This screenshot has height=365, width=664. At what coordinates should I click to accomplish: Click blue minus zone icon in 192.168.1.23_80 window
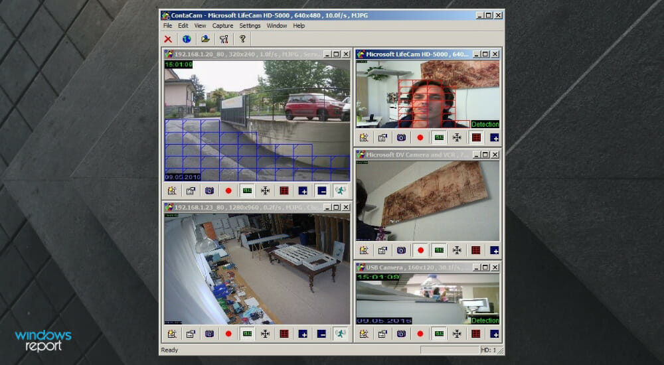tap(321, 334)
